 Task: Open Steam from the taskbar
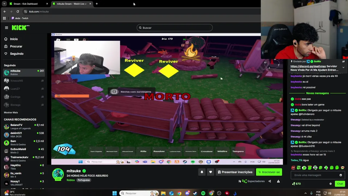(x=195, y=193)
